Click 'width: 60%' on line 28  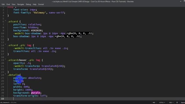click(x=21, y=87)
